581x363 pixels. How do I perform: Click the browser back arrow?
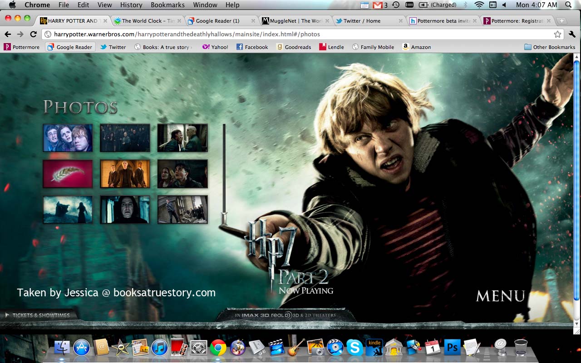click(8, 34)
